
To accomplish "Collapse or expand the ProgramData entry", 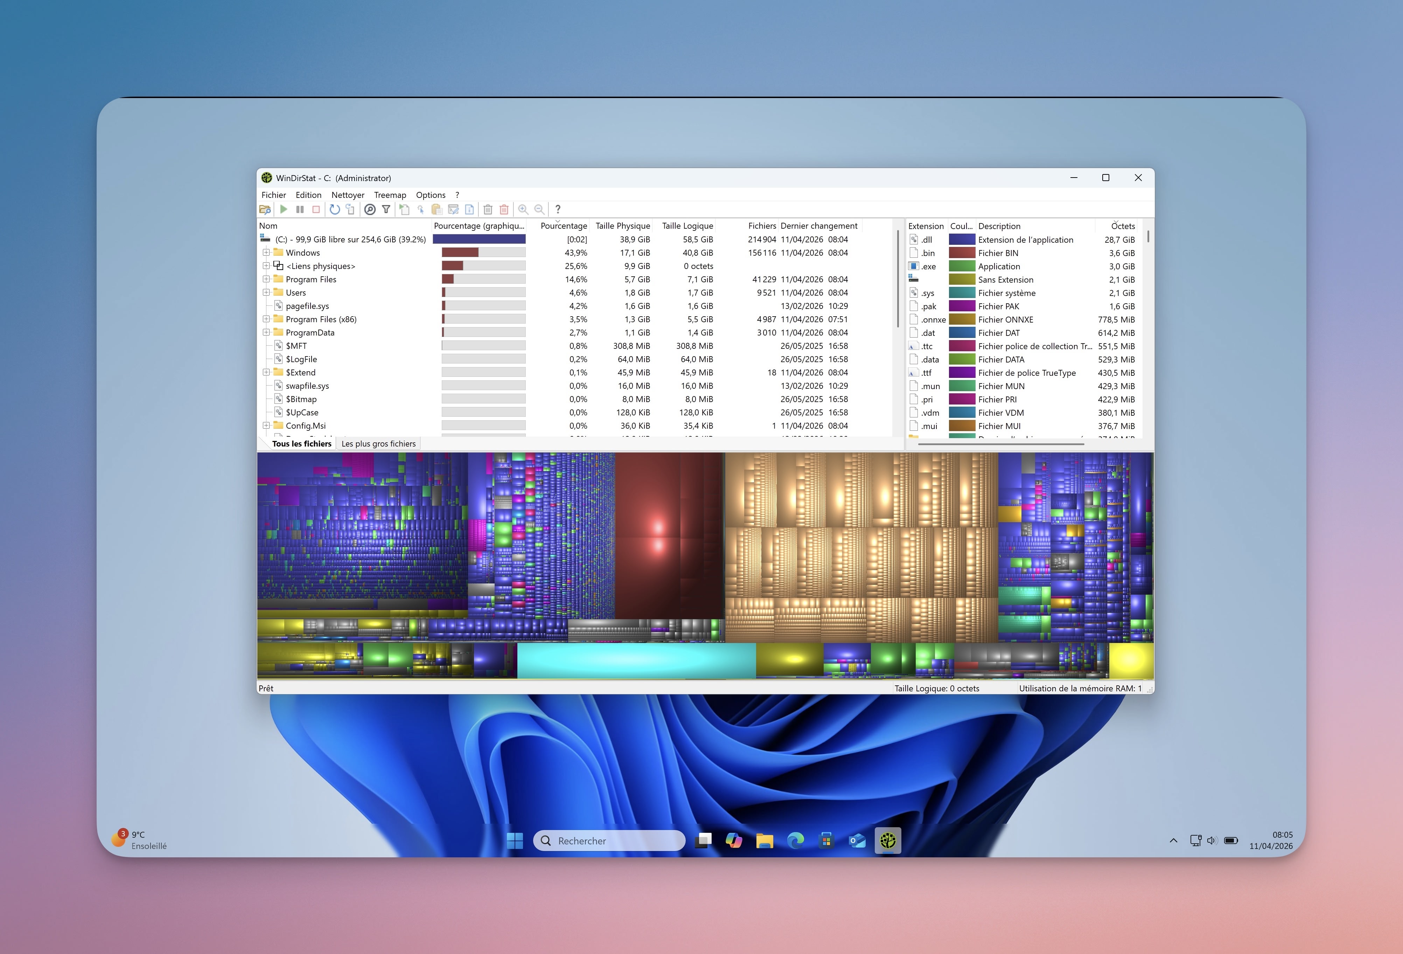I will point(266,332).
